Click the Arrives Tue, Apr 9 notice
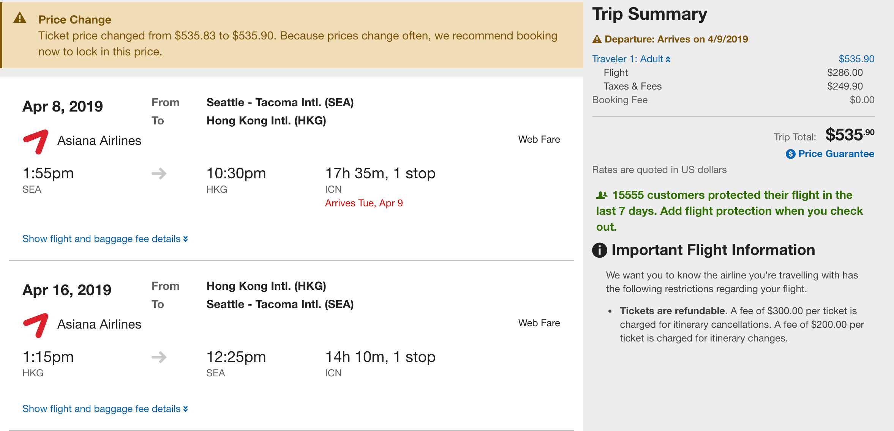This screenshot has height=431, width=894. pyautogui.click(x=364, y=203)
